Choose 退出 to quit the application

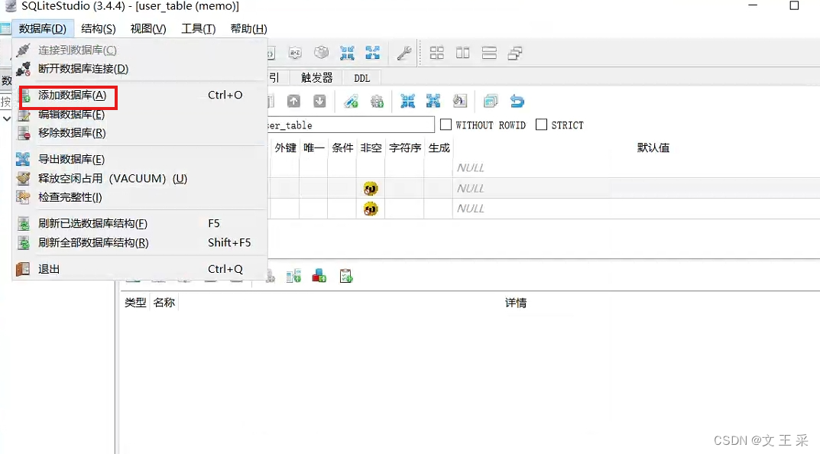click(140, 269)
